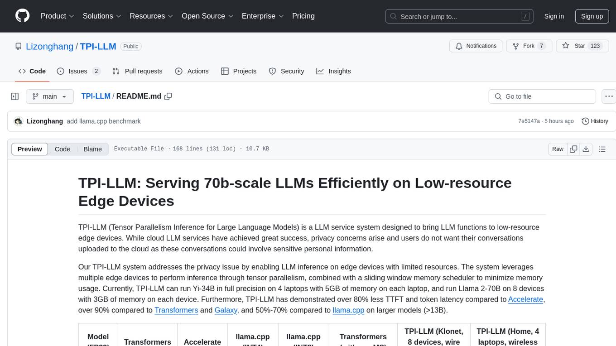Click the fork count 7
616x346 pixels.
tap(541, 46)
